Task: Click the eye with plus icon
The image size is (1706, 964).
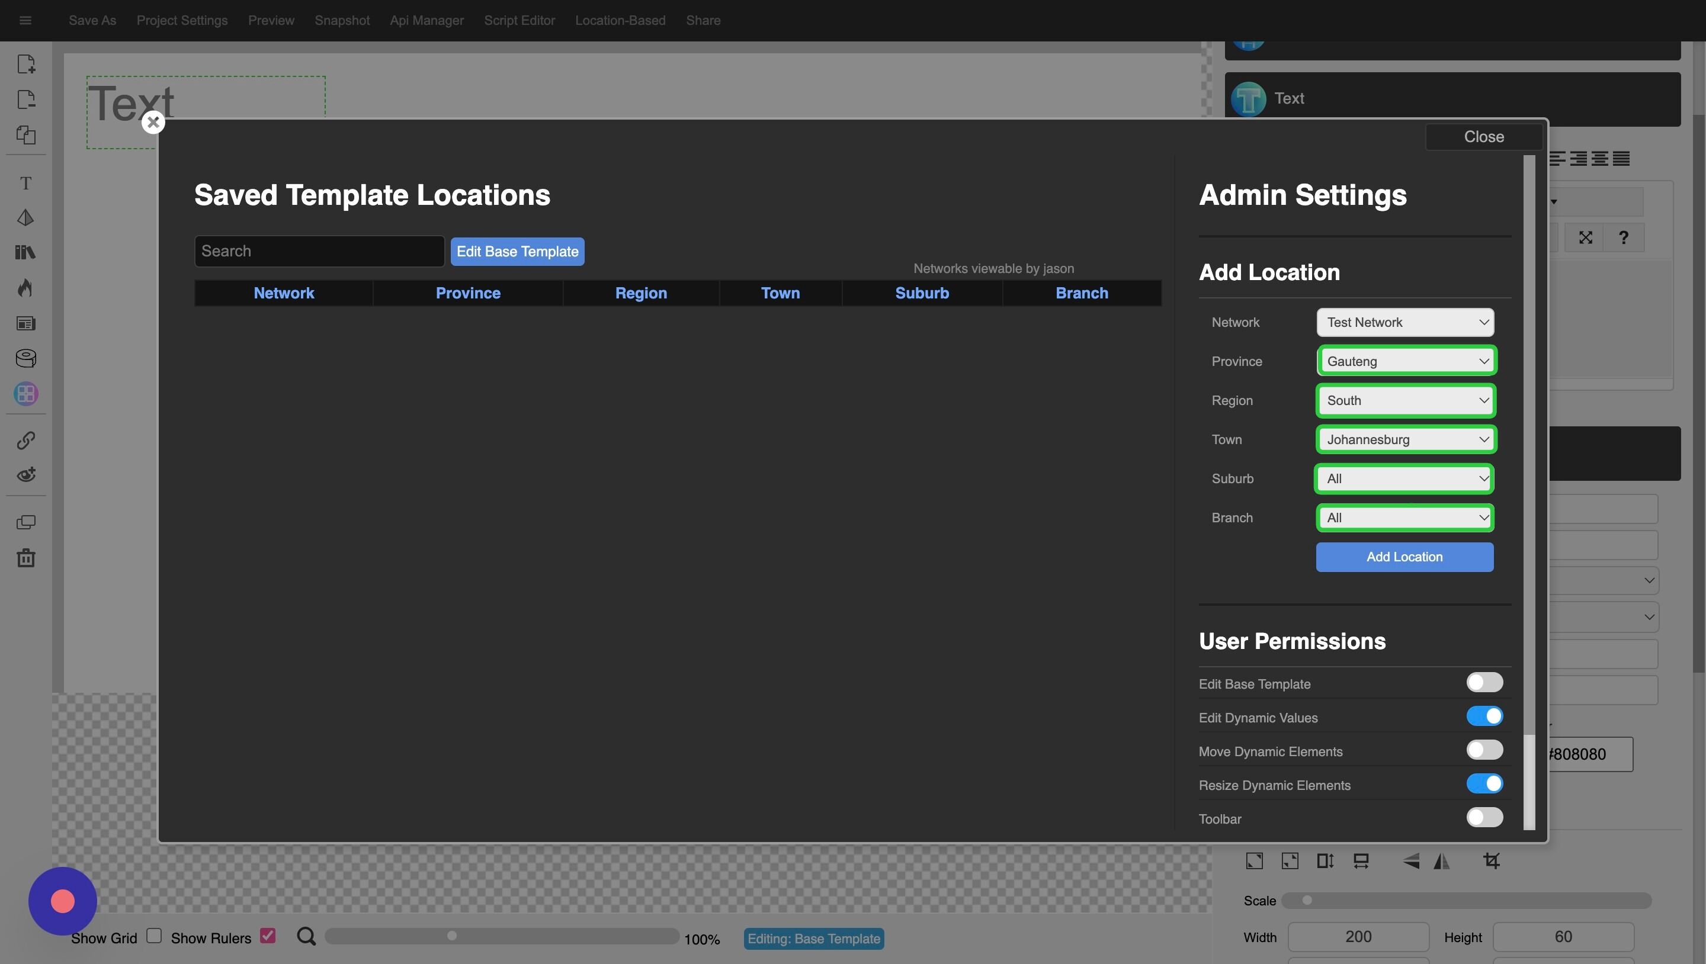Action: (26, 475)
